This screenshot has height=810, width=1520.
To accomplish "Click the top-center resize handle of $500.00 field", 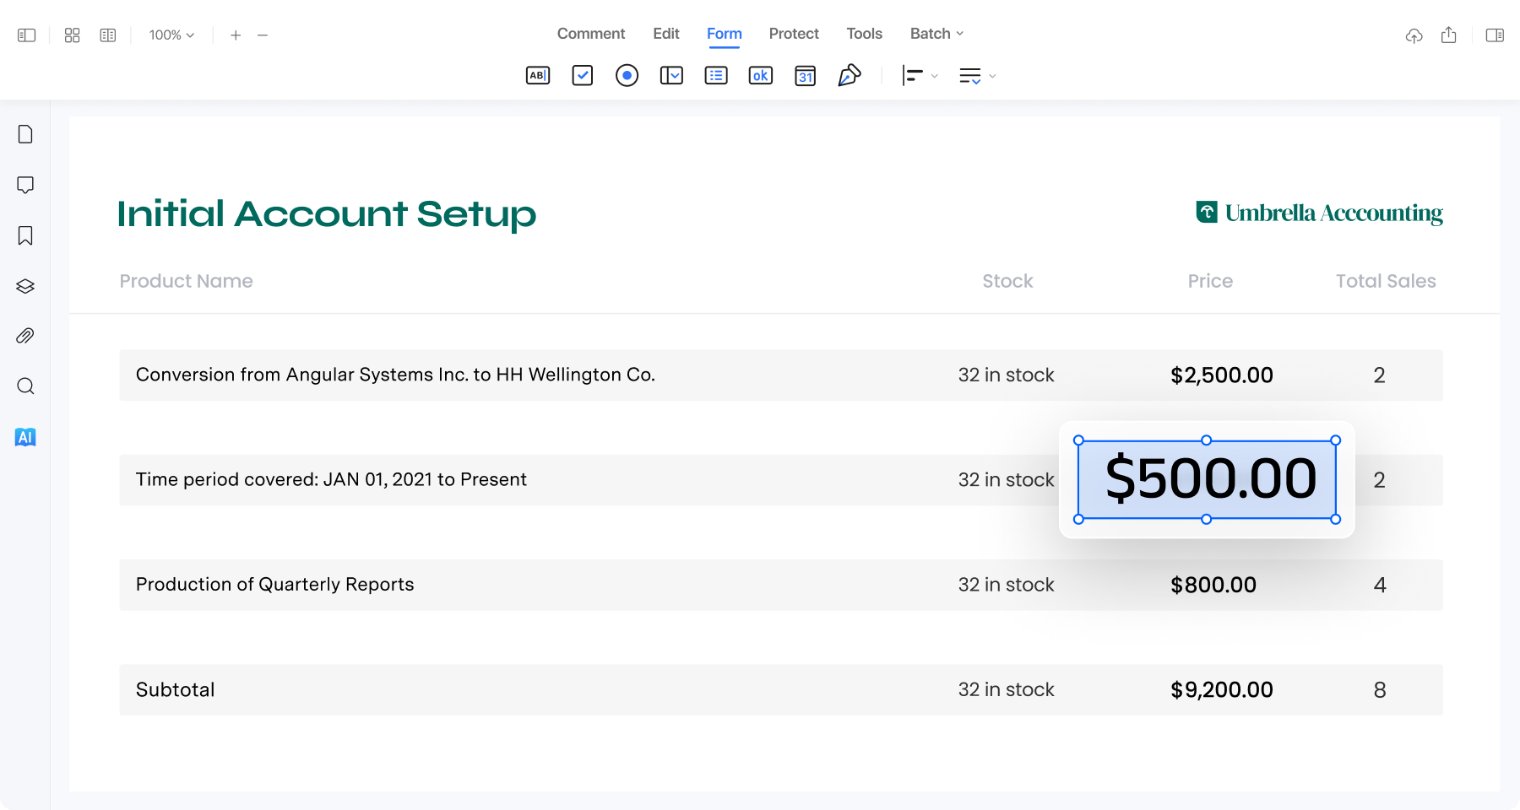I will point(1207,440).
